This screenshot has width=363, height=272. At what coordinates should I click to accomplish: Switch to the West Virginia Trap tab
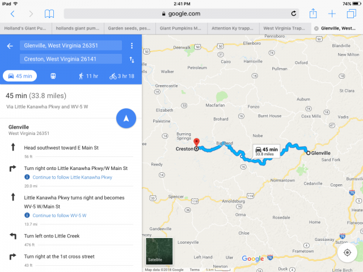tap(285, 28)
